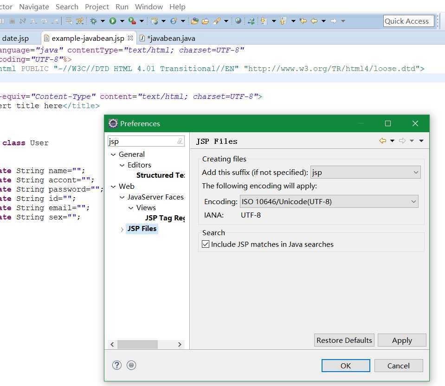Click the tree horizontal scrollbar thumb
445x386 pixels.
click(138, 344)
